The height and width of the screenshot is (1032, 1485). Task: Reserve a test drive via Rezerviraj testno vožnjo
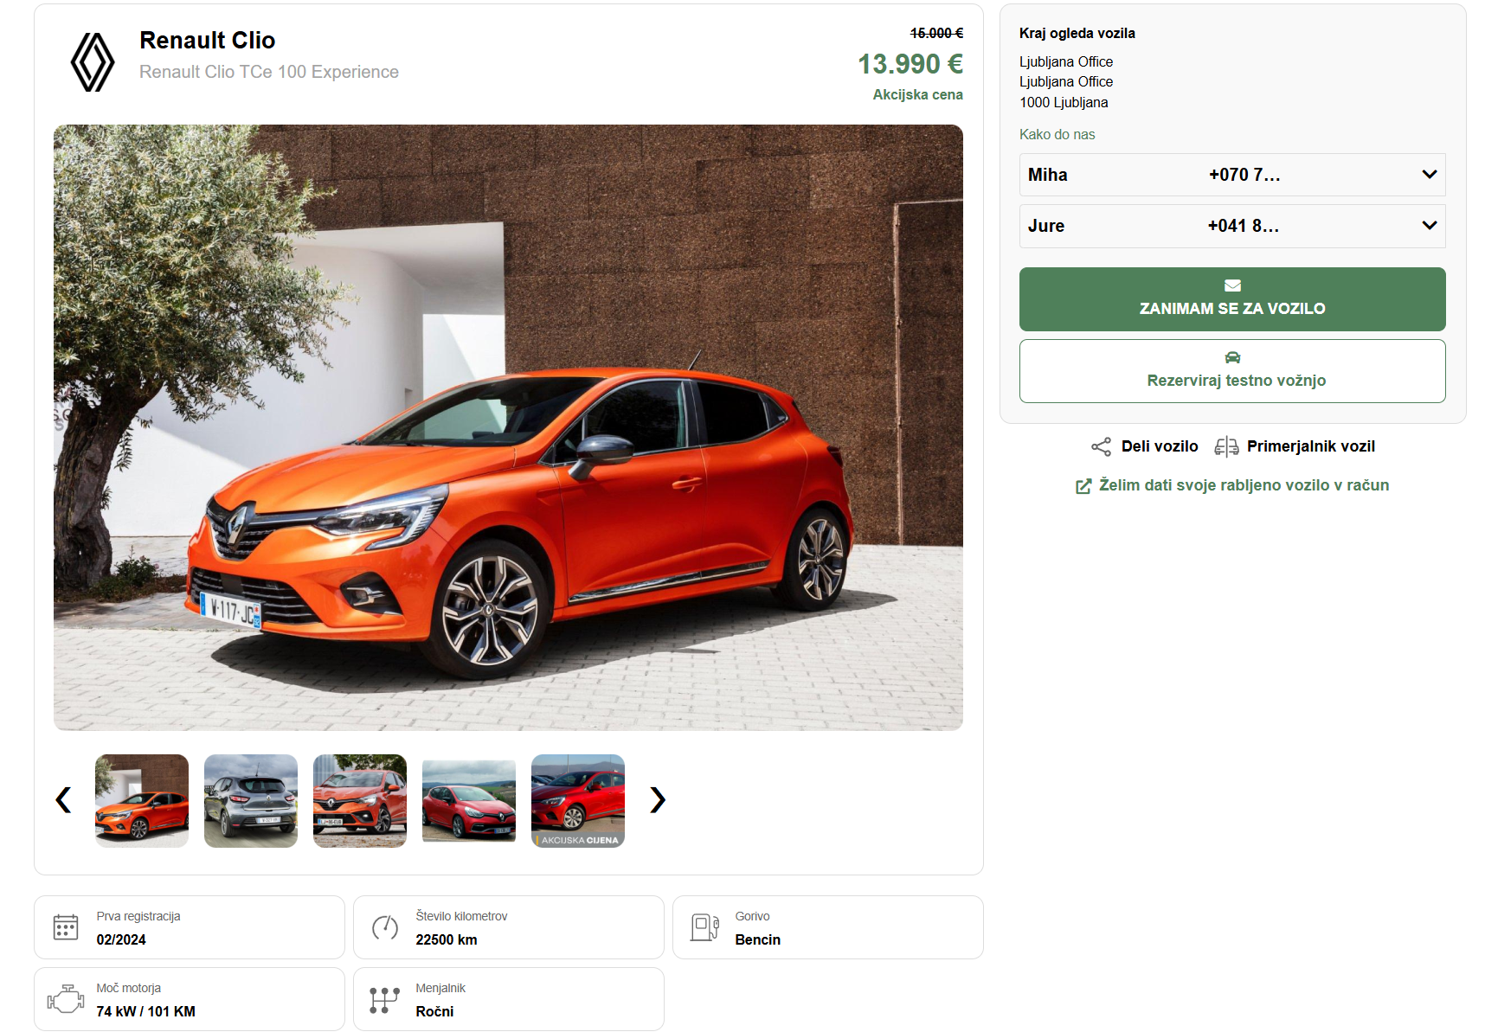pyautogui.click(x=1232, y=371)
